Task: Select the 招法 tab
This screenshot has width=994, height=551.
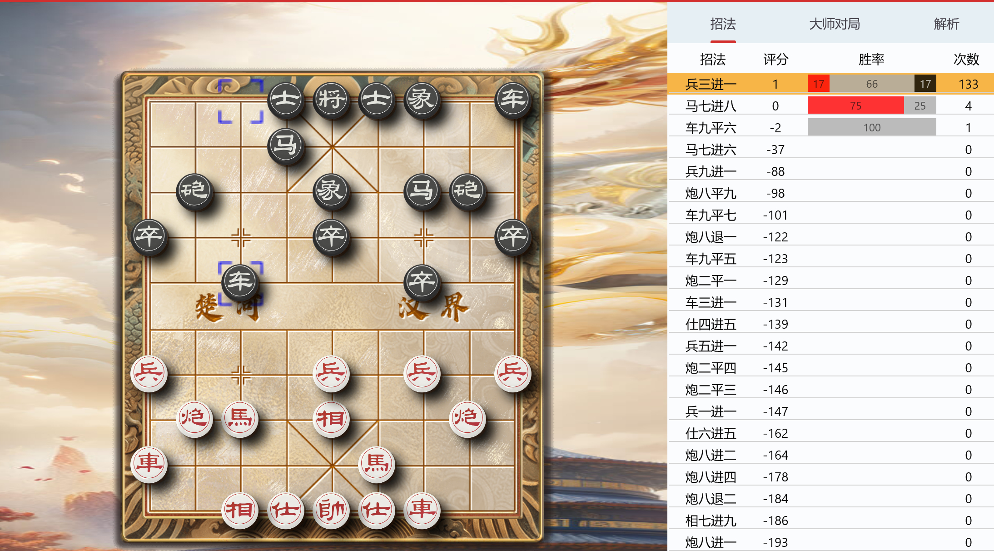Action: coord(723,24)
